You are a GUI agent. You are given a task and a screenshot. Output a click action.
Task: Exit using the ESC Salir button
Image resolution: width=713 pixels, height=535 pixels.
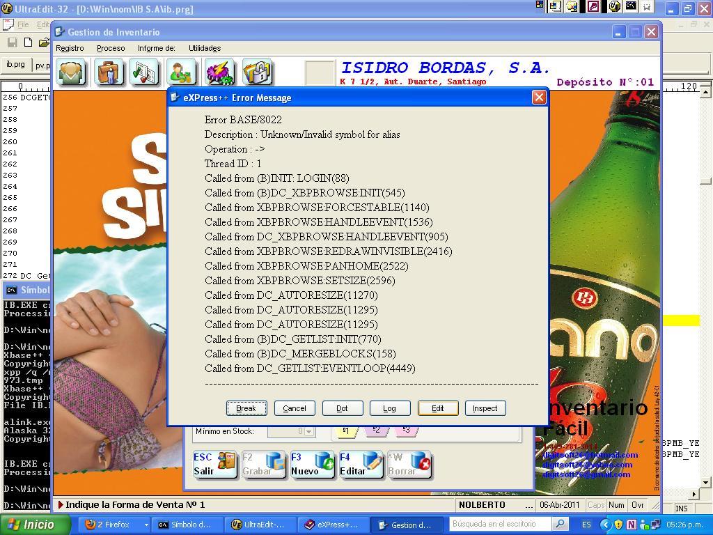click(x=214, y=463)
